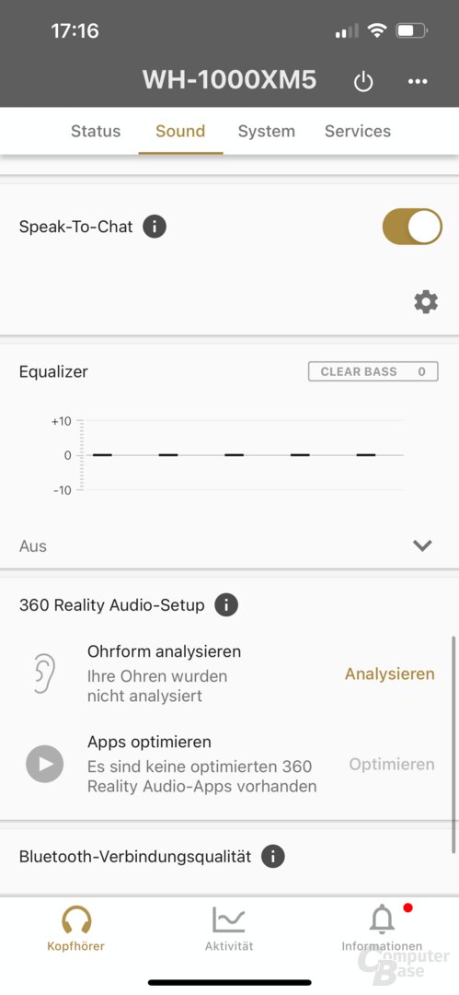Select the CLEAR BASS control
The image size is (459, 995).
pos(373,372)
